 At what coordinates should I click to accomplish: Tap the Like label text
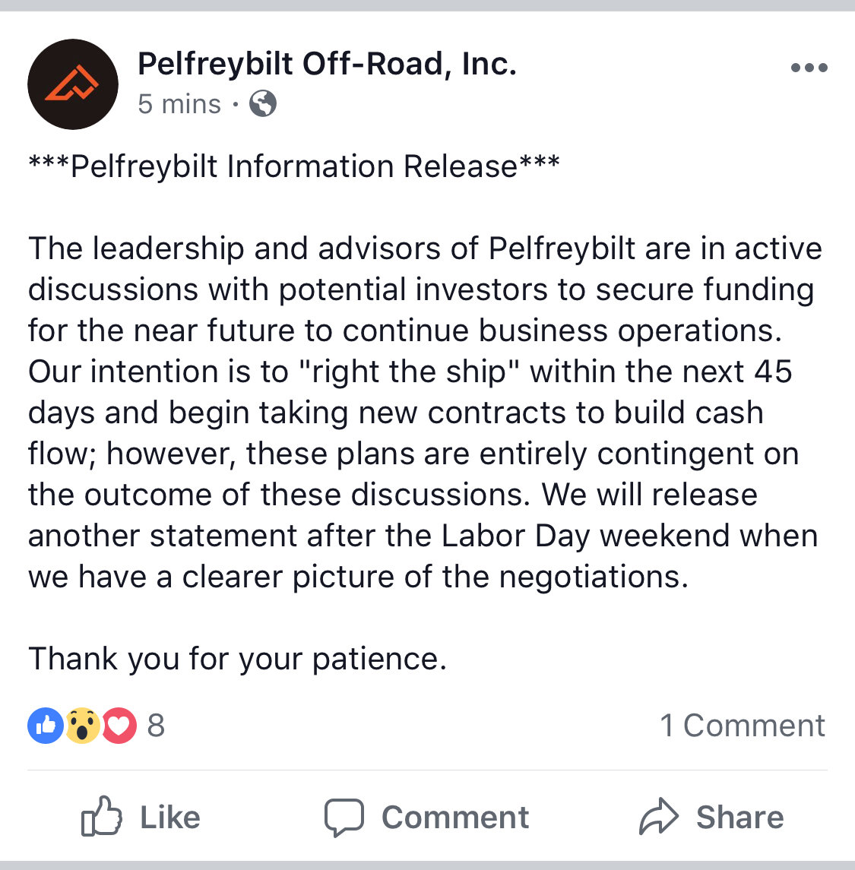169,818
